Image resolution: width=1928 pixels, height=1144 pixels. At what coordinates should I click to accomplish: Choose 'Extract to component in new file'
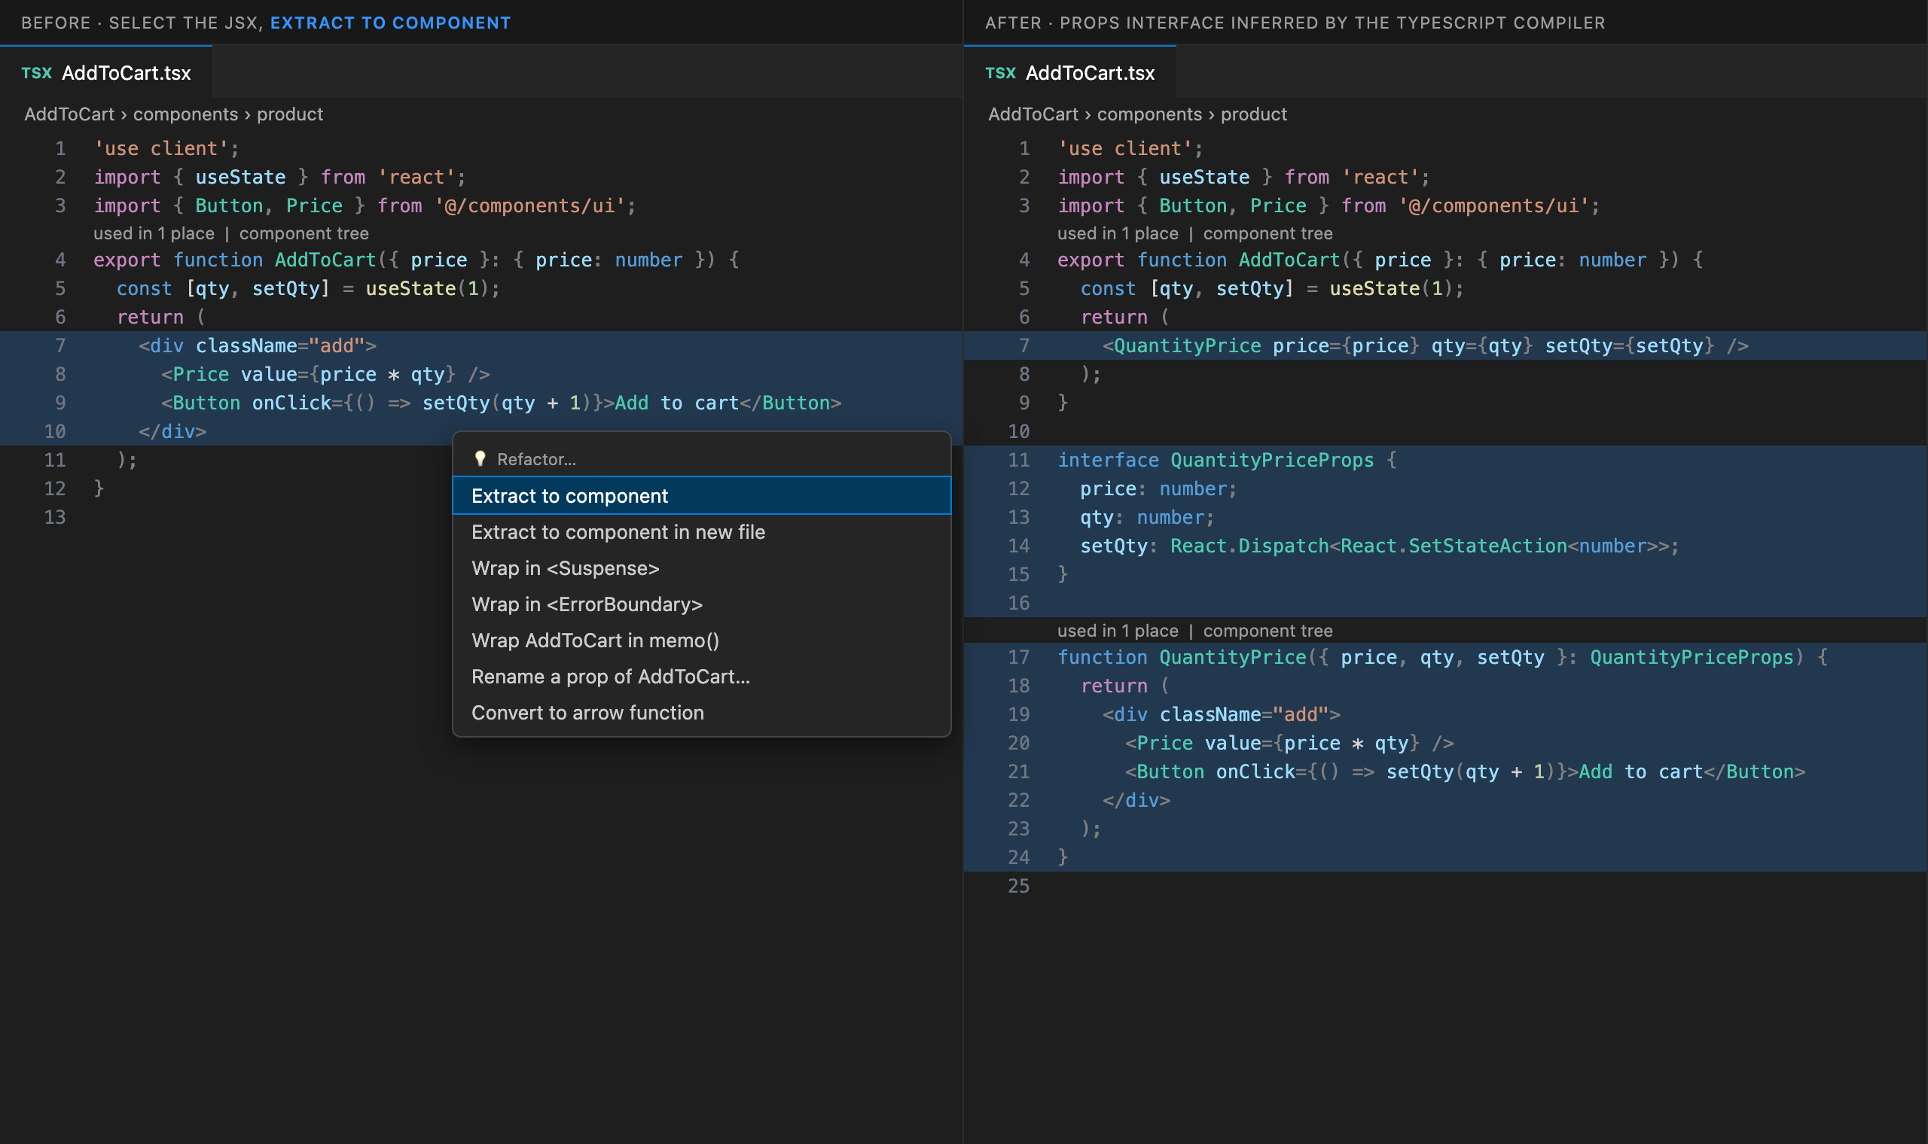pyautogui.click(x=701, y=532)
